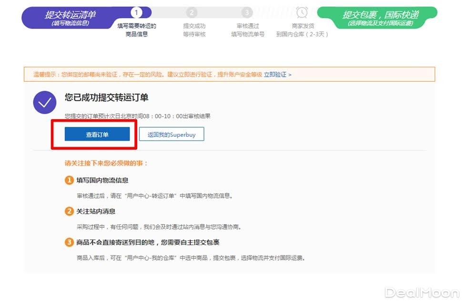
Task: Click the step 3 circle in progress bar
Action: (246, 13)
